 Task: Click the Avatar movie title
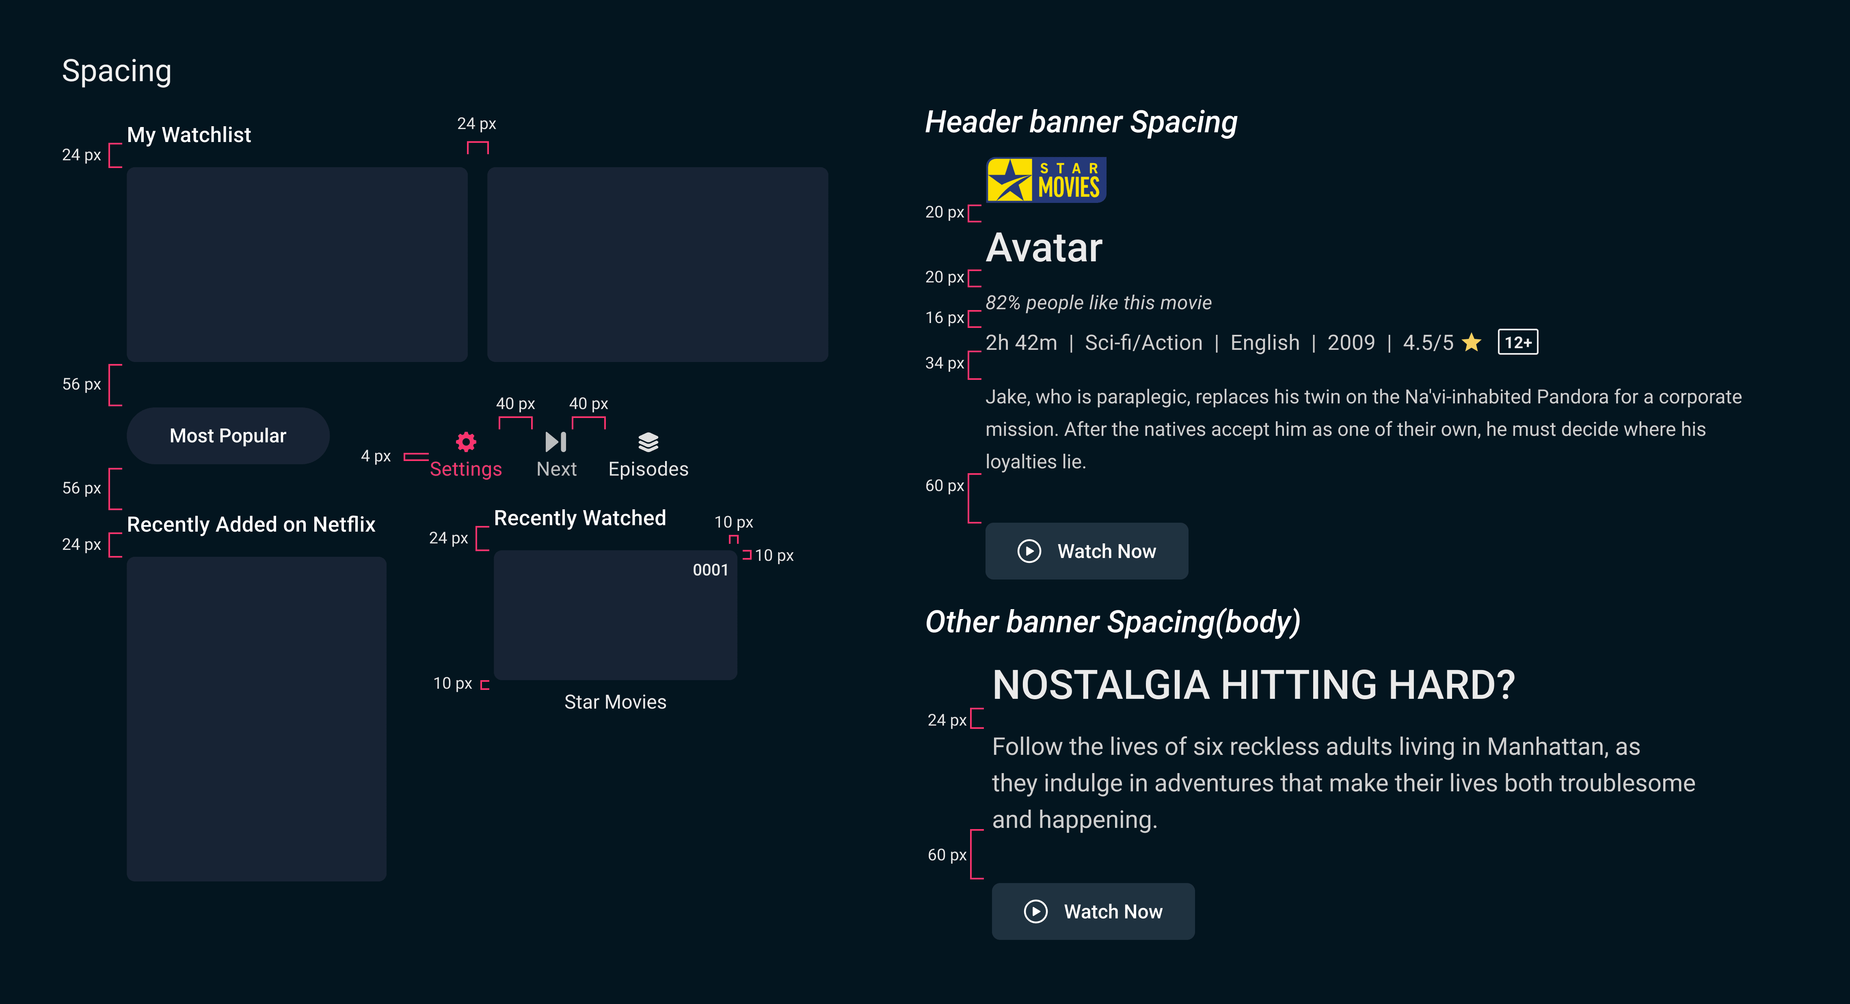click(1044, 248)
